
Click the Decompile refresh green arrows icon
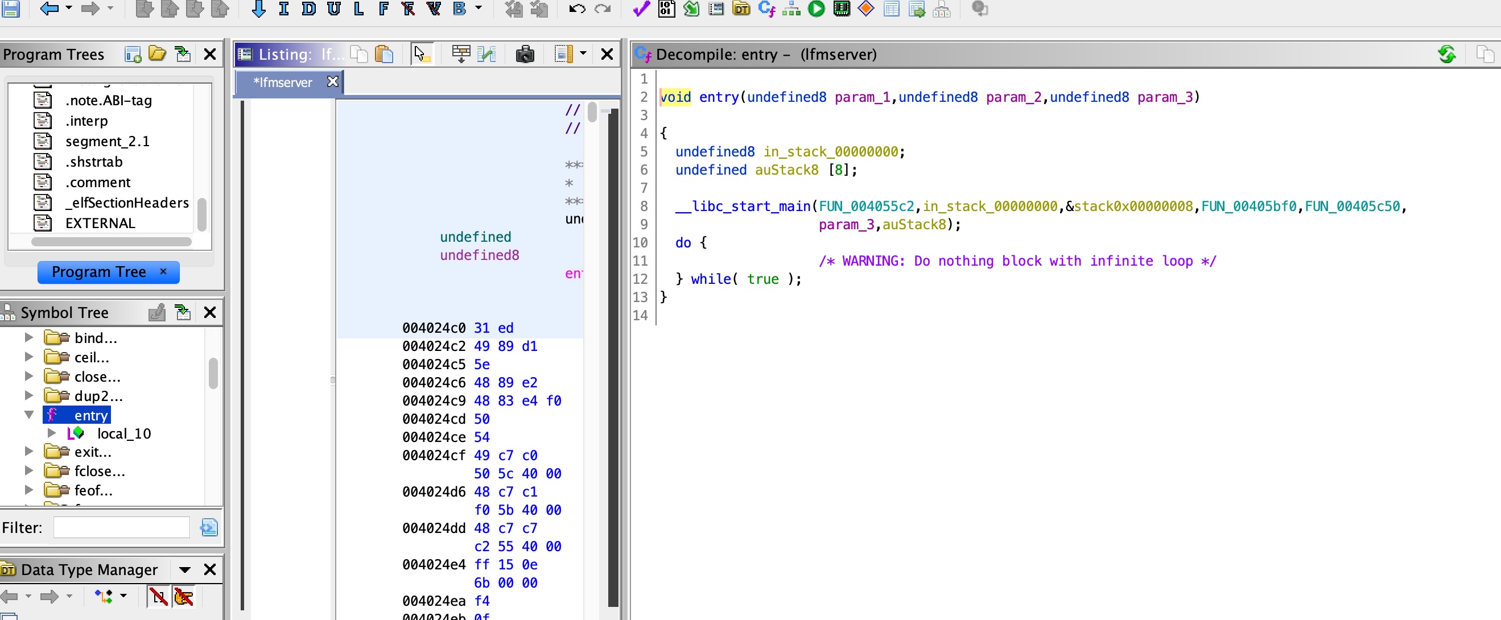(x=1446, y=54)
